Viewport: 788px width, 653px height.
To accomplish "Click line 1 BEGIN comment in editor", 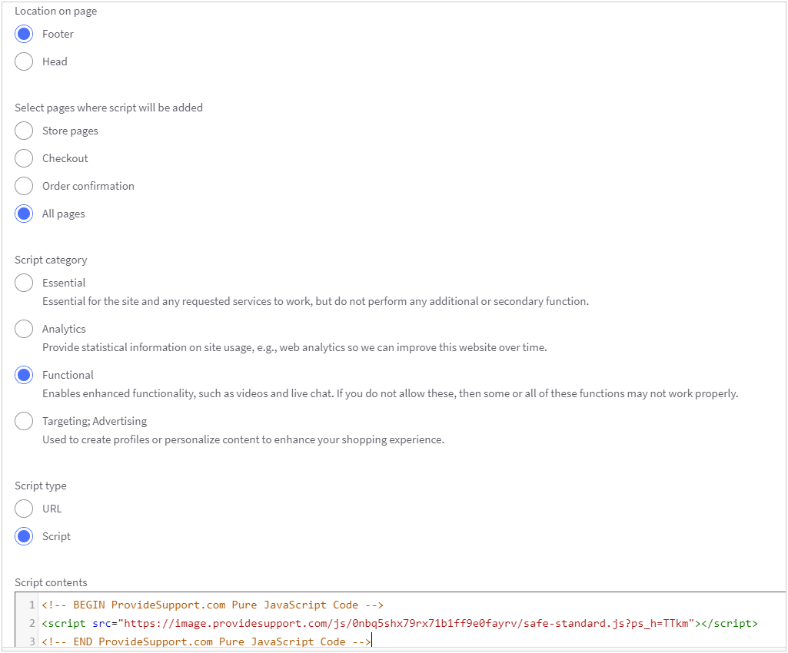I will coord(213,605).
